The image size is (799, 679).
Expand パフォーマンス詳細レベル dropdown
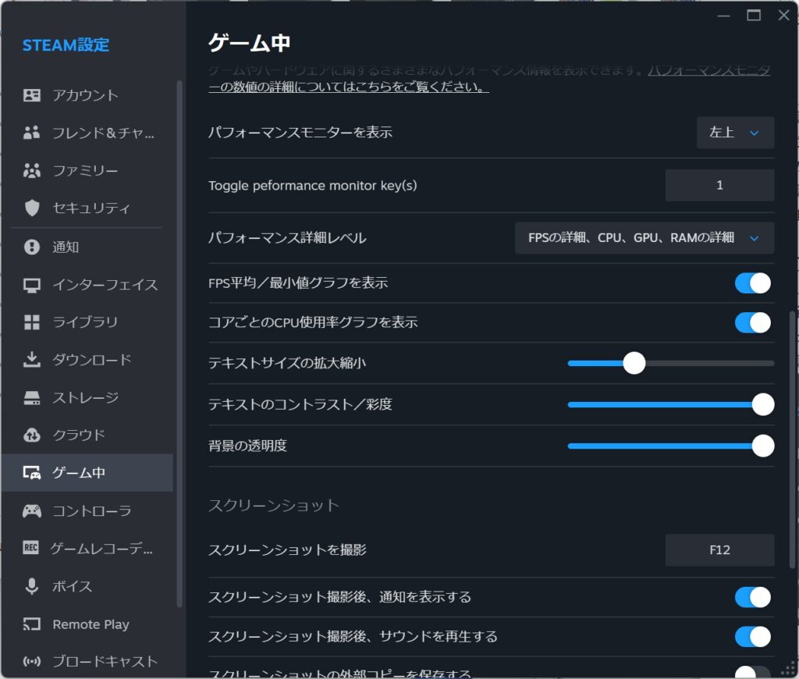(x=645, y=237)
